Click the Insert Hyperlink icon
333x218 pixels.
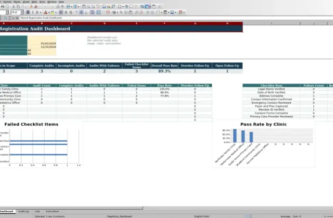pyautogui.click(x=126, y=7)
